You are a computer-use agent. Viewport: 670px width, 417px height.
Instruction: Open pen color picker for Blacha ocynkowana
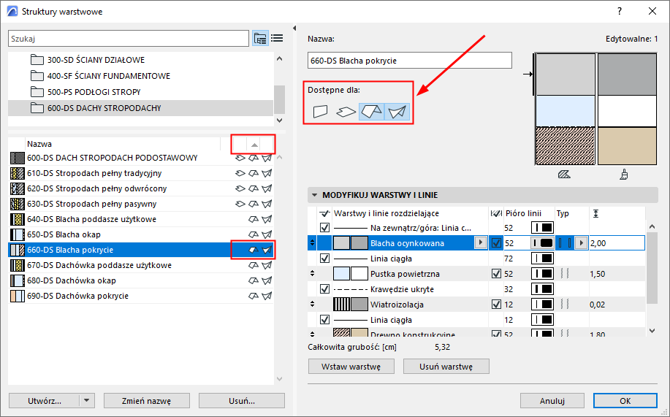point(542,243)
